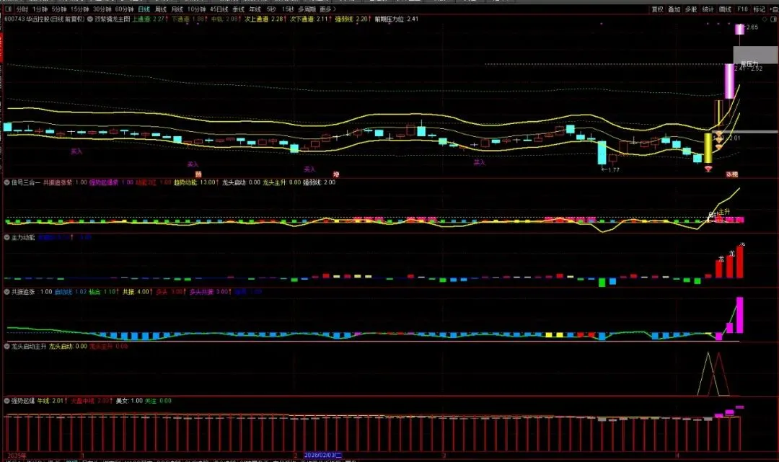Expand the 主力动能 indicator panel menu
The image size is (779, 462).
tap(7, 238)
